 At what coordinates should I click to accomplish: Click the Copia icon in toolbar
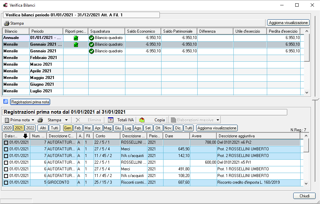coord(142,120)
